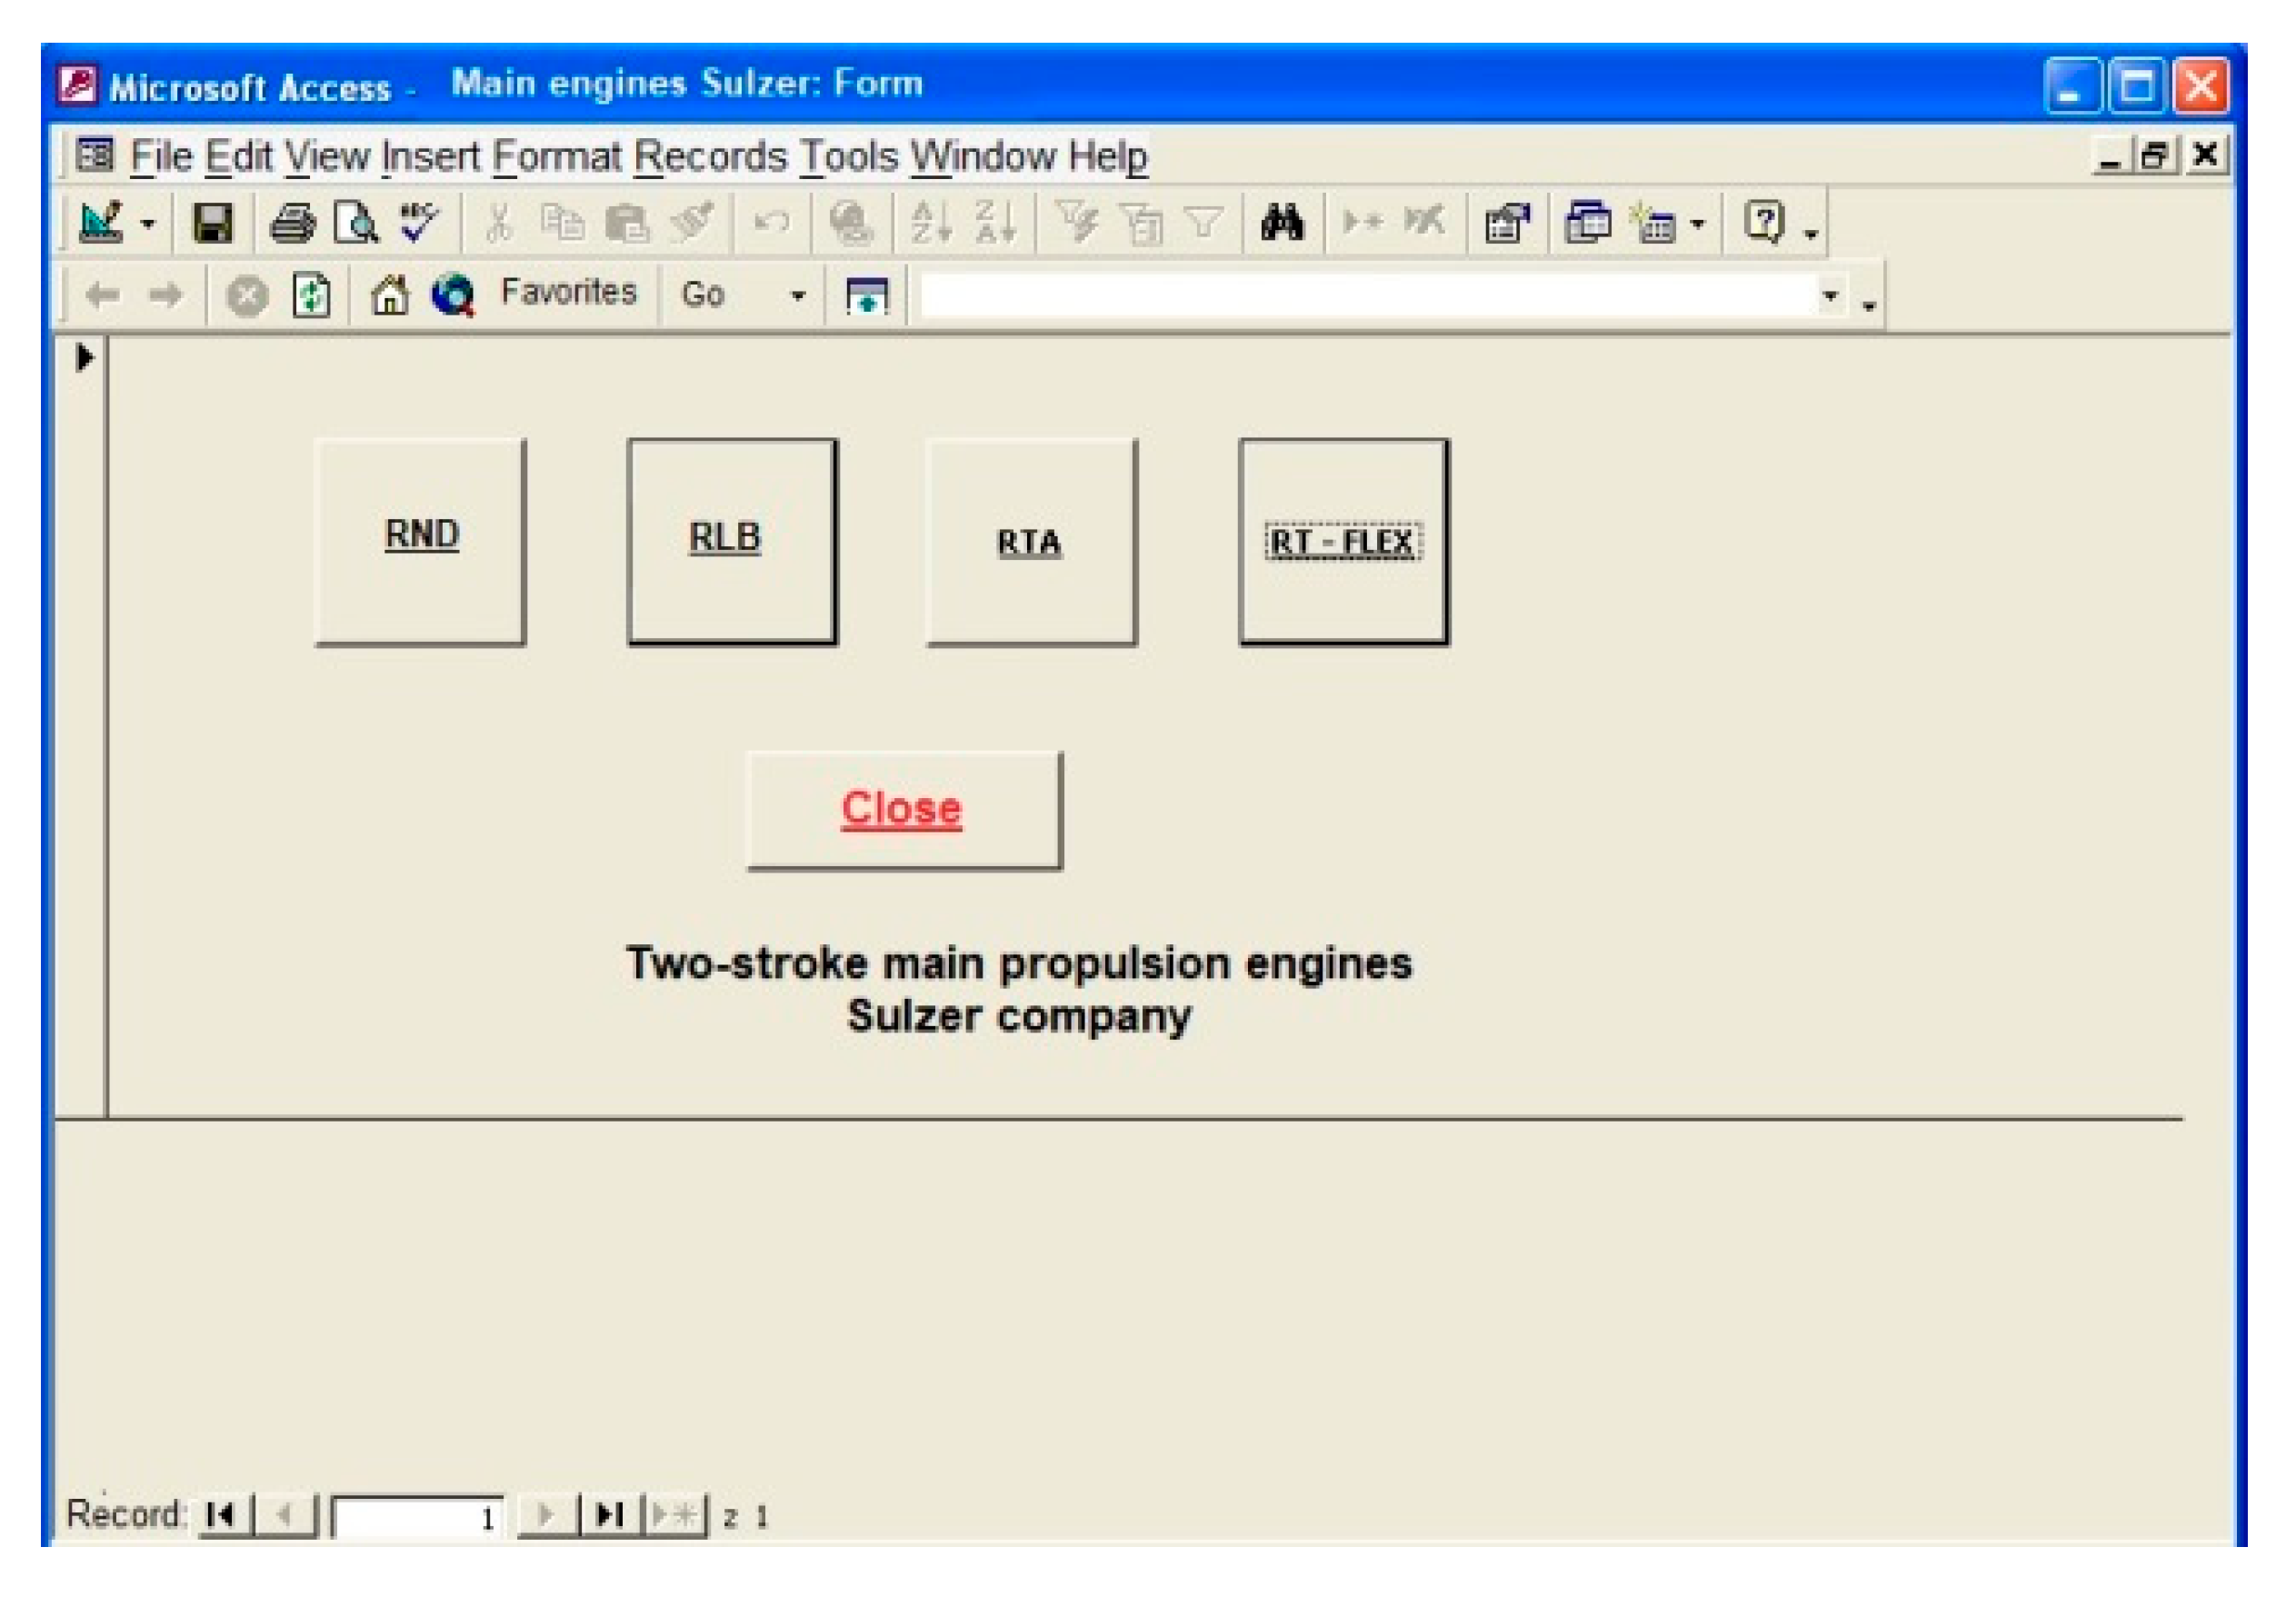Screen dimensions: 2296x1597
Task: Click the Save floppy disk icon
Action: pos(212,222)
